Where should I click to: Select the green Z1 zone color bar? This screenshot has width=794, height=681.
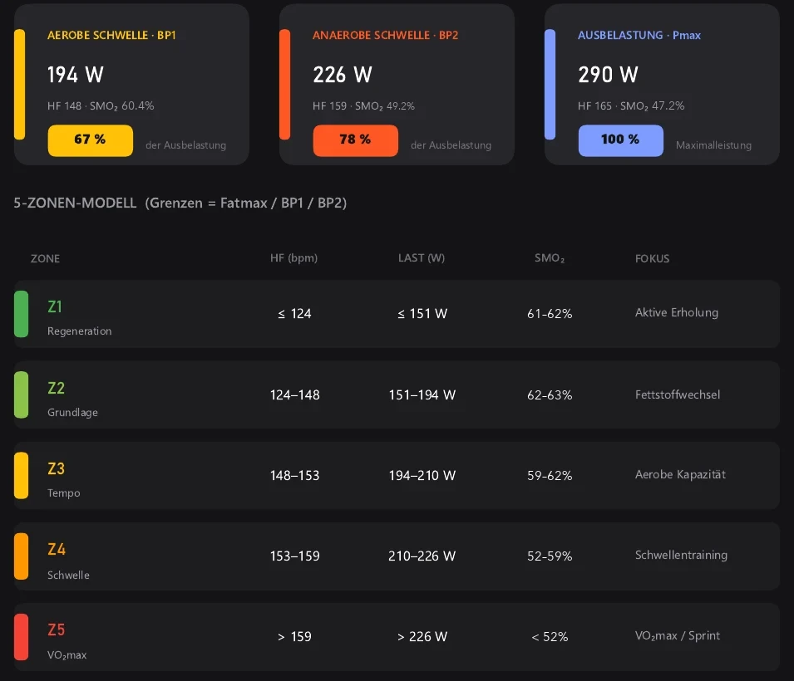pos(22,314)
